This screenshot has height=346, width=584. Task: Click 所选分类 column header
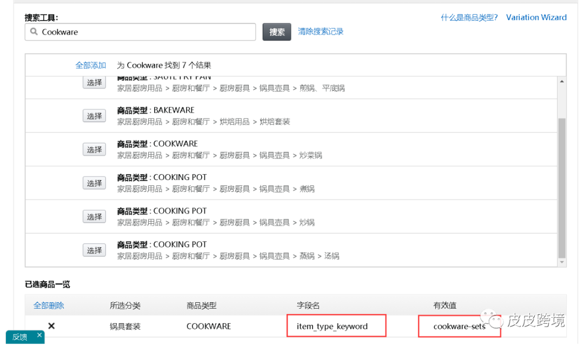pyautogui.click(x=125, y=306)
